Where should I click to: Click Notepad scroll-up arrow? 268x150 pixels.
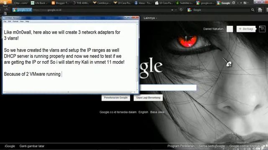[137, 25]
